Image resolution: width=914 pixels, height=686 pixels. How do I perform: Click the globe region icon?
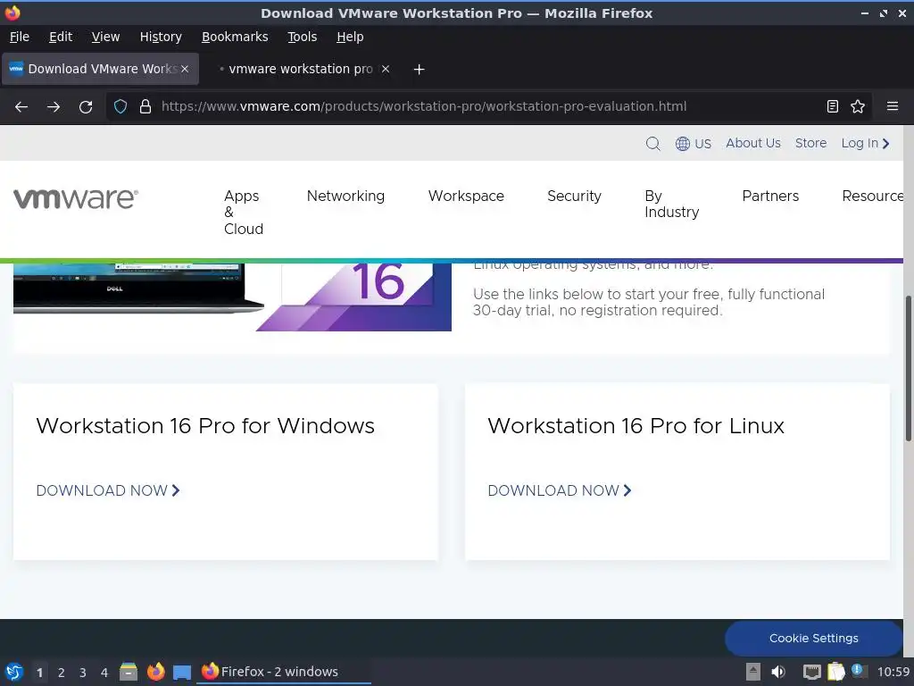pyautogui.click(x=683, y=144)
